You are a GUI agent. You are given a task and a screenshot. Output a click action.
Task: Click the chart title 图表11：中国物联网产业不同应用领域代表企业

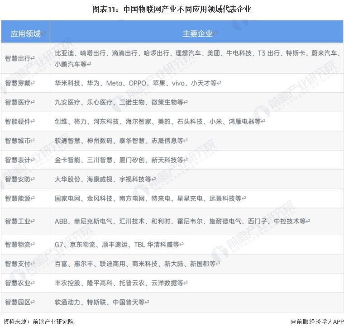pyautogui.click(x=172, y=9)
